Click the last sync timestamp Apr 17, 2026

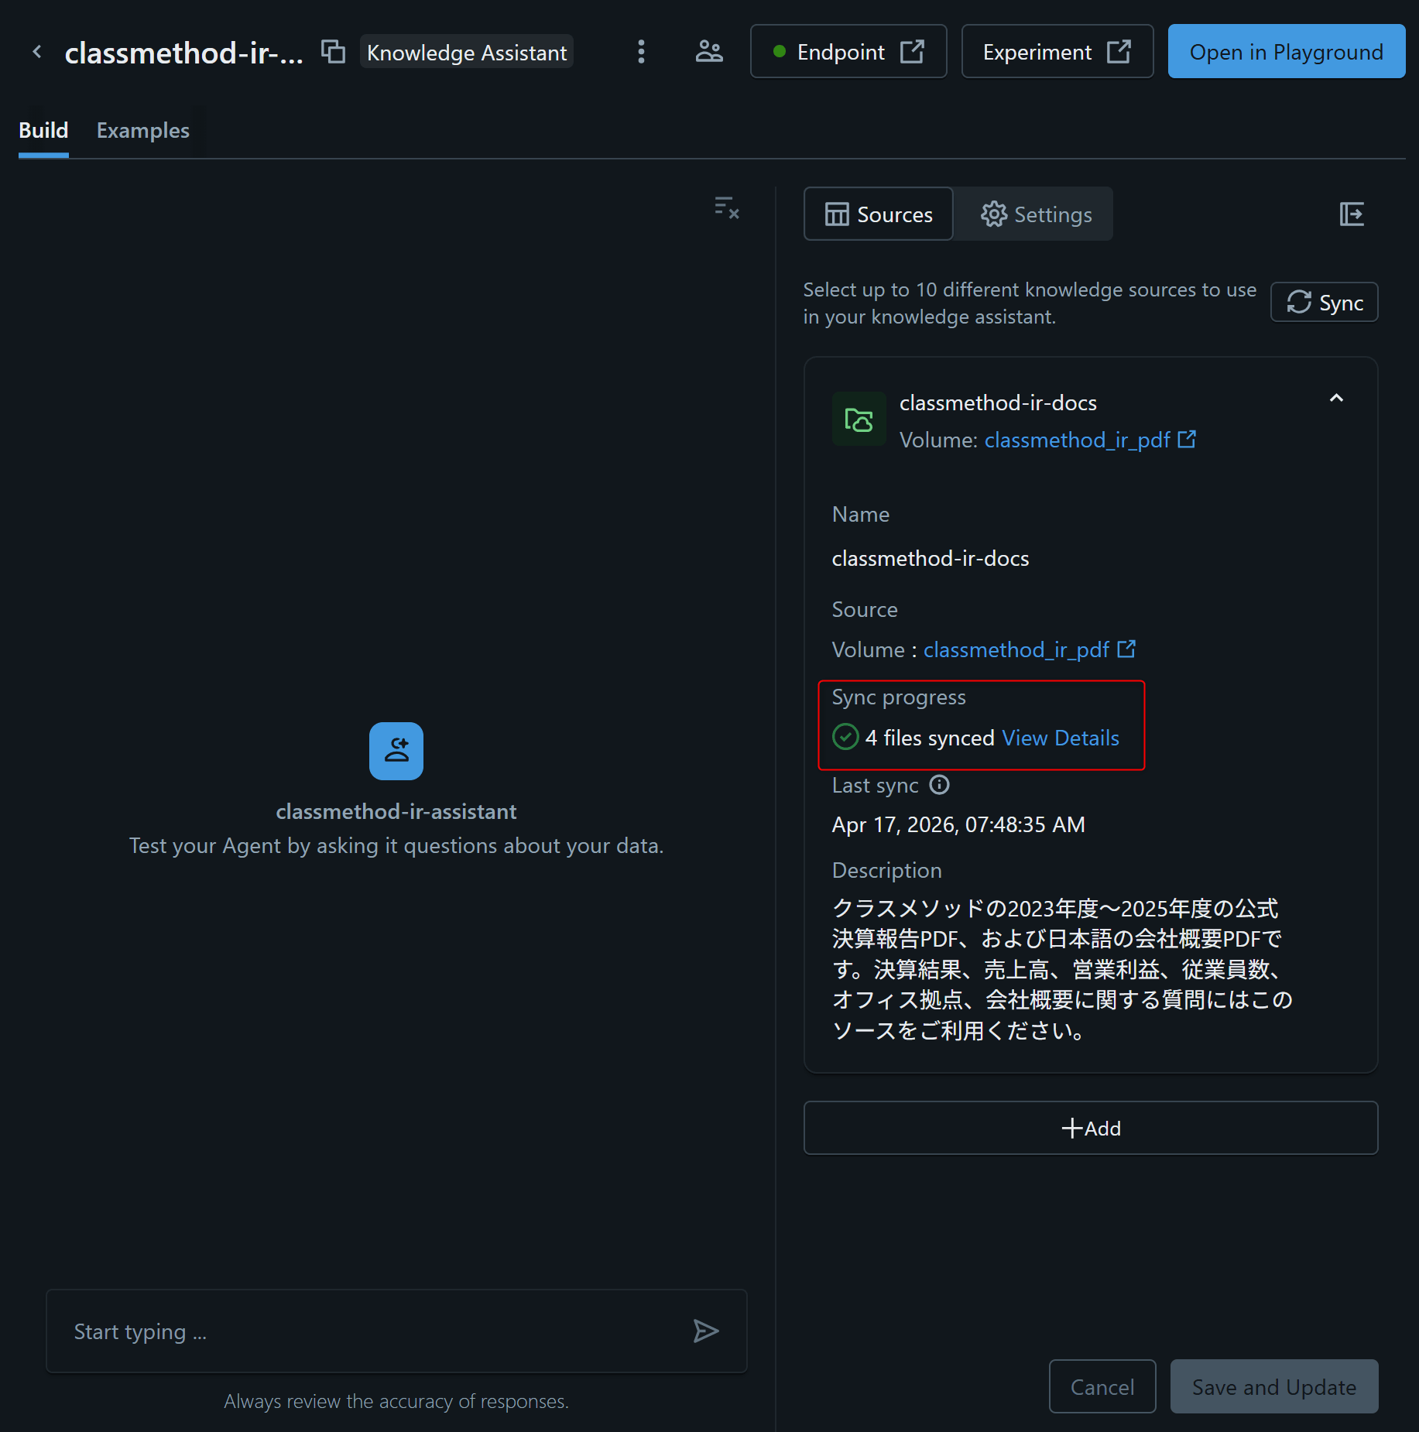pos(958,824)
